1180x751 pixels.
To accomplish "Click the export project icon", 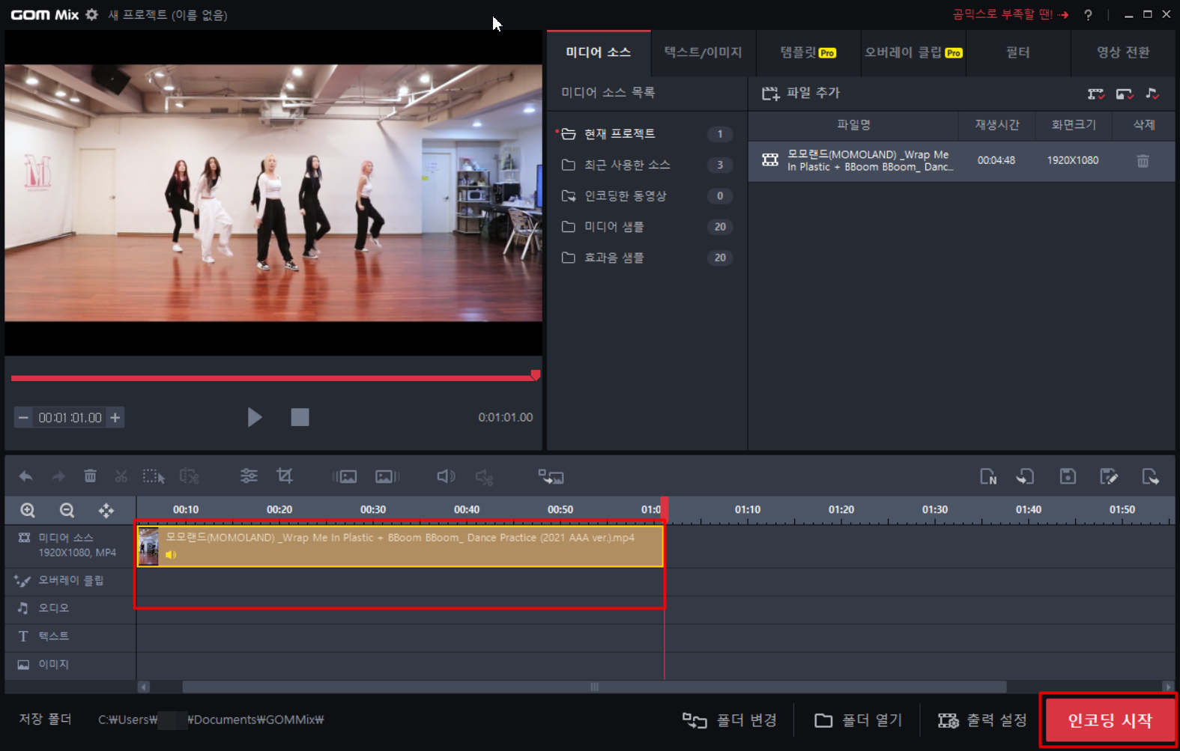I will [x=1150, y=476].
